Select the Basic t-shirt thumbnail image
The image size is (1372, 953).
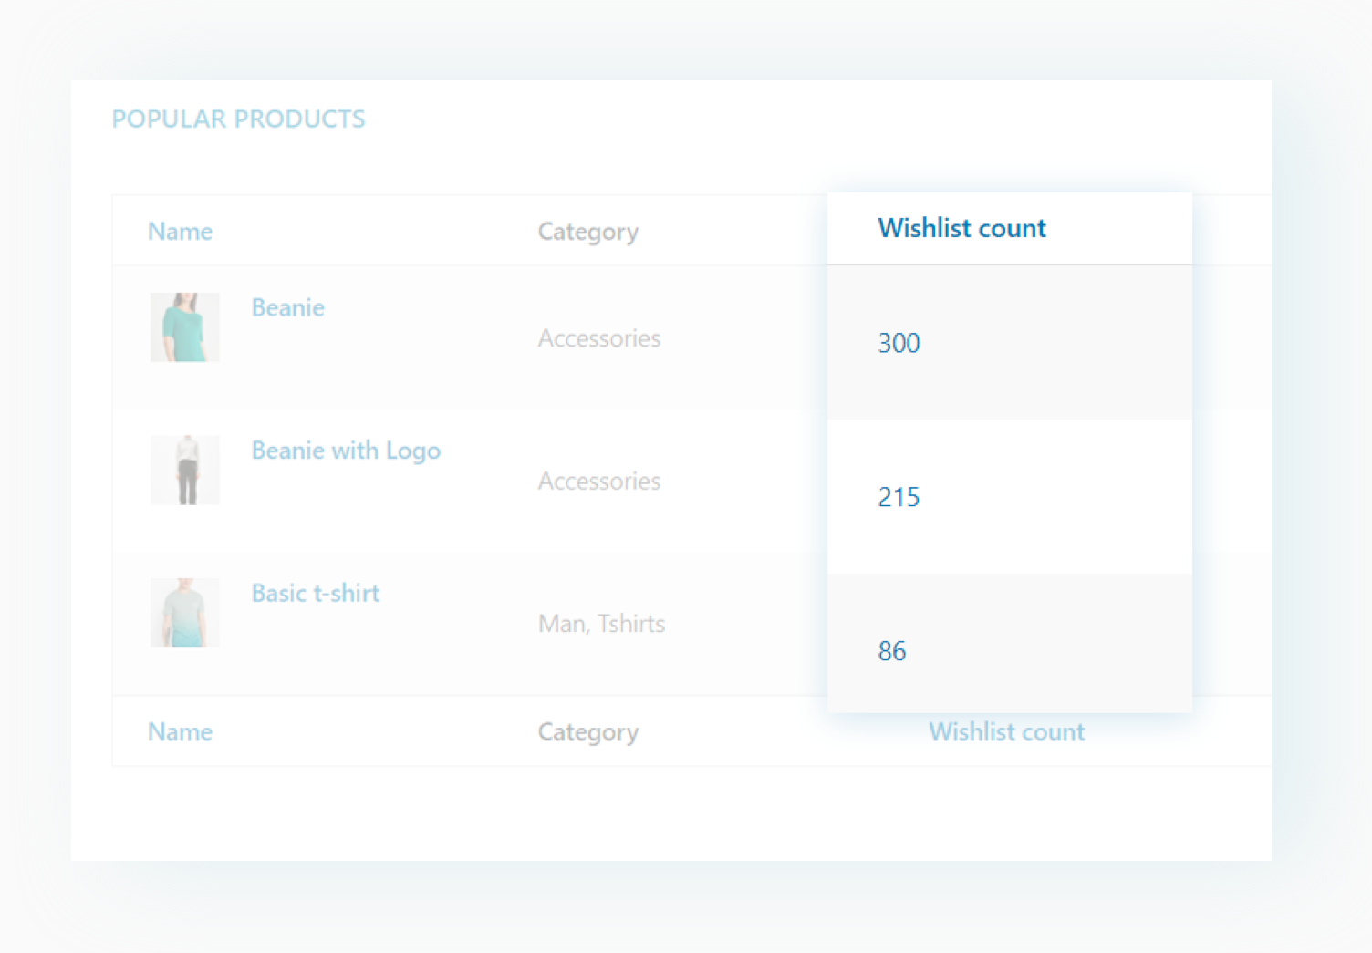pyautogui.click(x=184, y=613)
